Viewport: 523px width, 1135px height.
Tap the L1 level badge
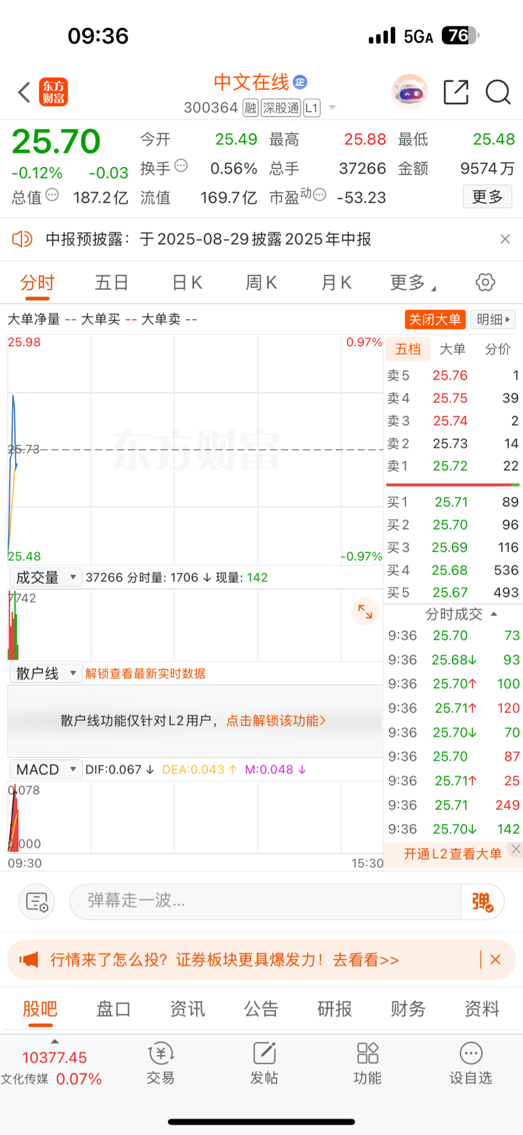311,108
